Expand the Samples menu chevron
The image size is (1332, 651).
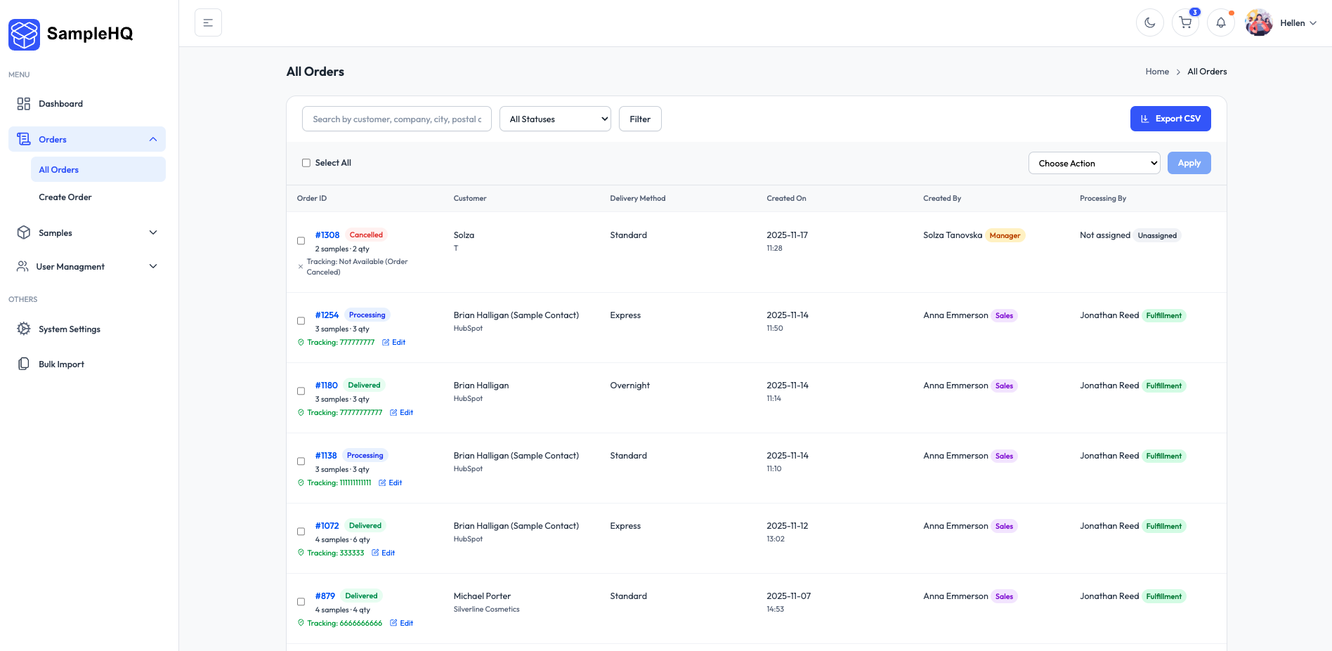[153, 232]
